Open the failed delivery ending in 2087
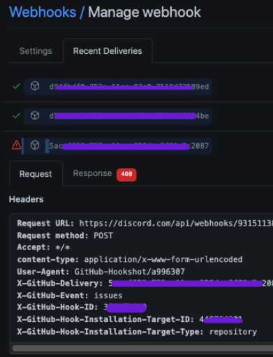273x357 pixels. 118,146
